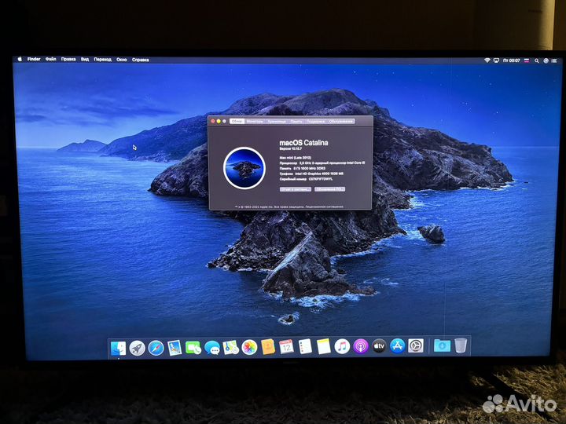
Task: Open purple Podcasts icon in Dock
Action: coord(360,346)
